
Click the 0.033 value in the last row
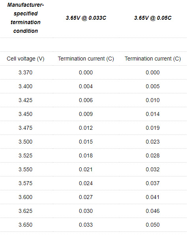click(x=86, y=225)
